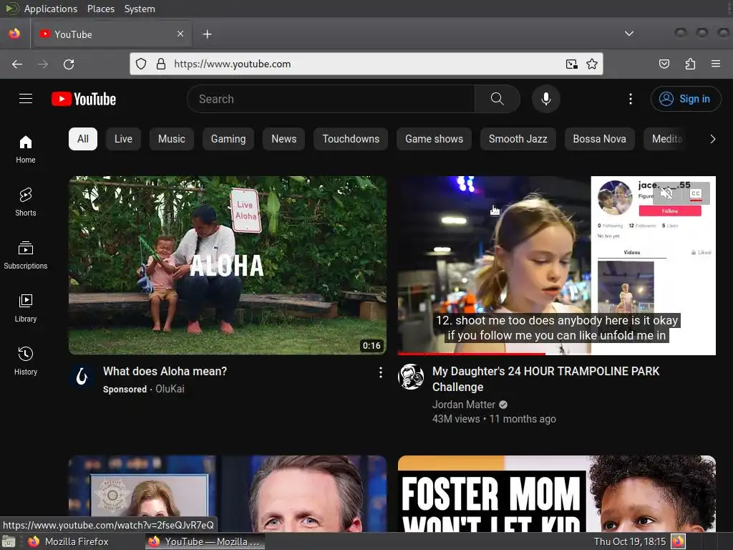Start voice search with microphone icon

coord(545,99)
